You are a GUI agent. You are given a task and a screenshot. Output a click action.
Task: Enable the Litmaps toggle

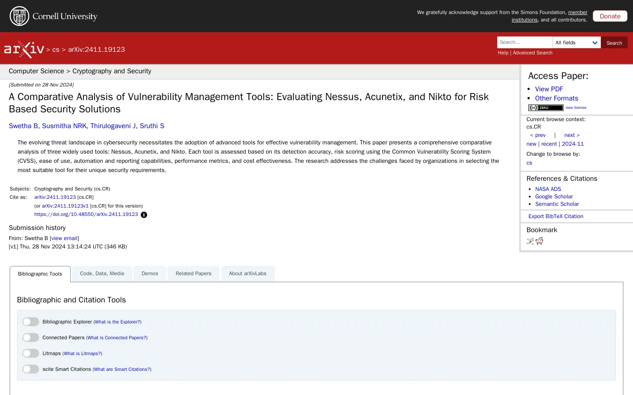pos(31,353)
